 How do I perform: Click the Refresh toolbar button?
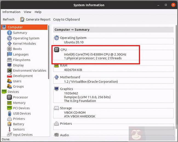pos(9,19)
